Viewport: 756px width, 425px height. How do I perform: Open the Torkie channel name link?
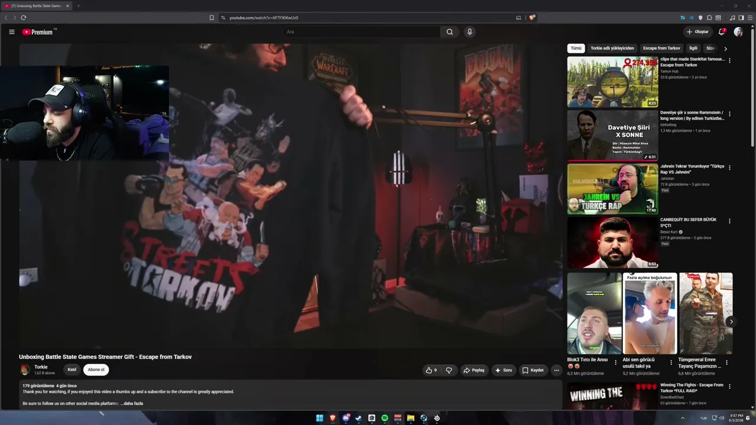tap(41, 367)
